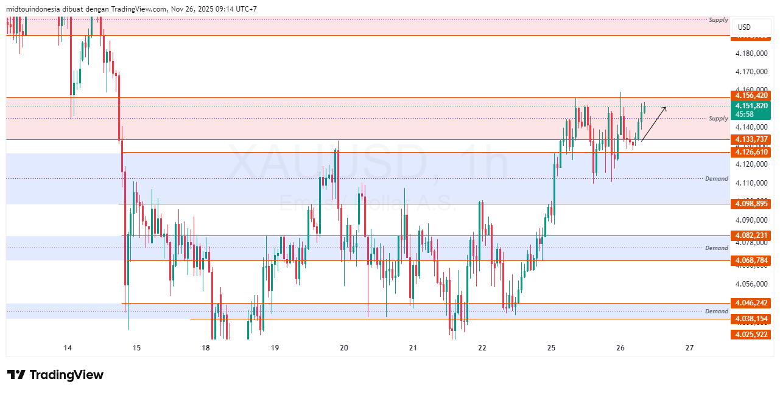780x393 pixels.
Task: Select date 25 on the time axis
Action: [x=551, y=348]
